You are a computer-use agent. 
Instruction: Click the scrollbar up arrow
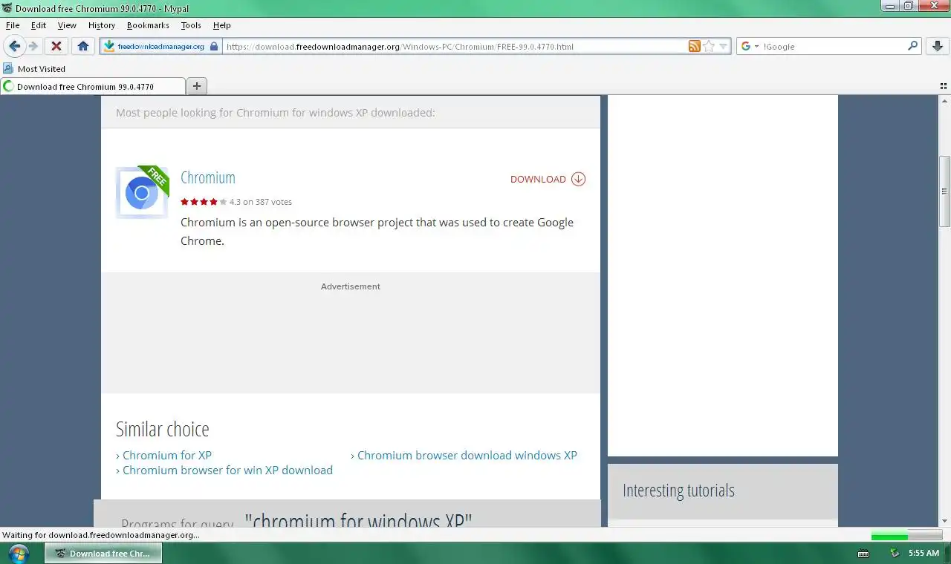[945, 101]
